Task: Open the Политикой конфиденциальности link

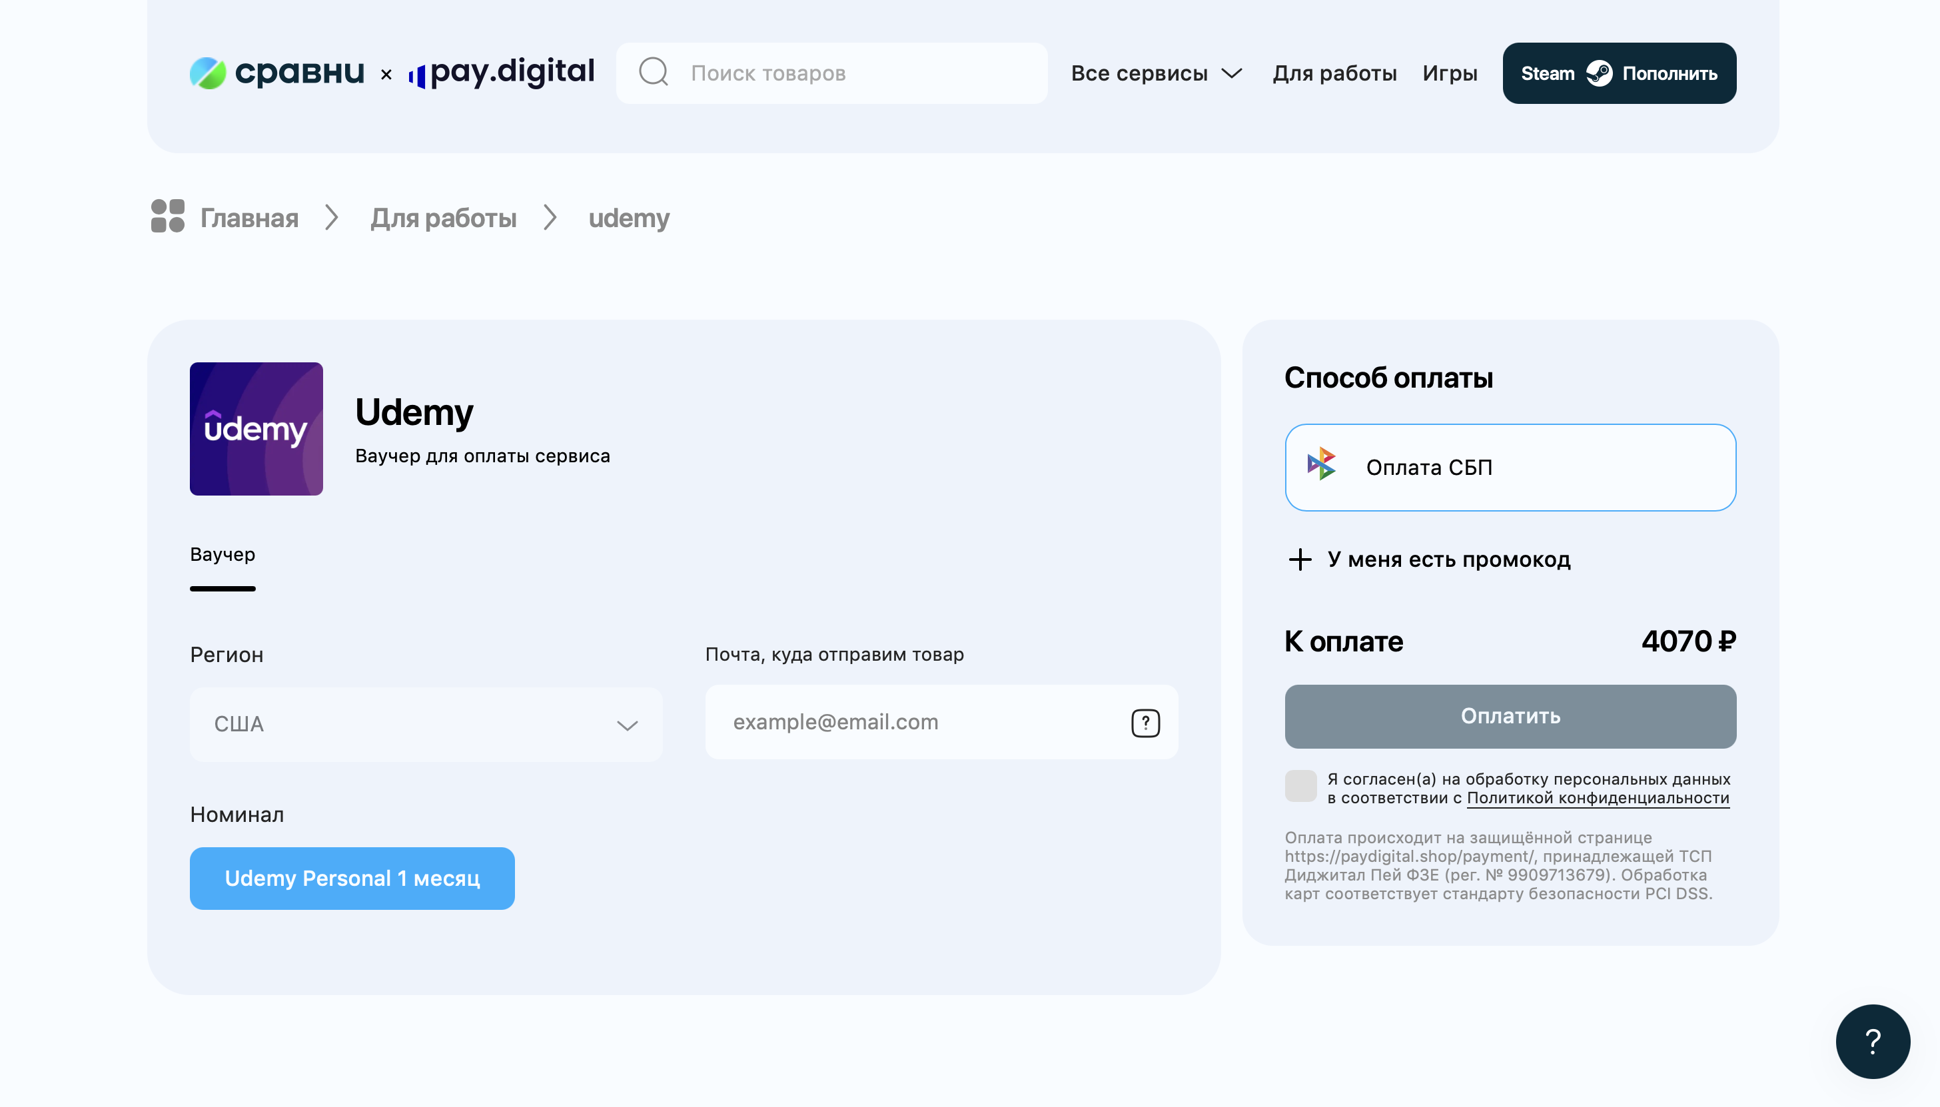Action: point(1597,799)
